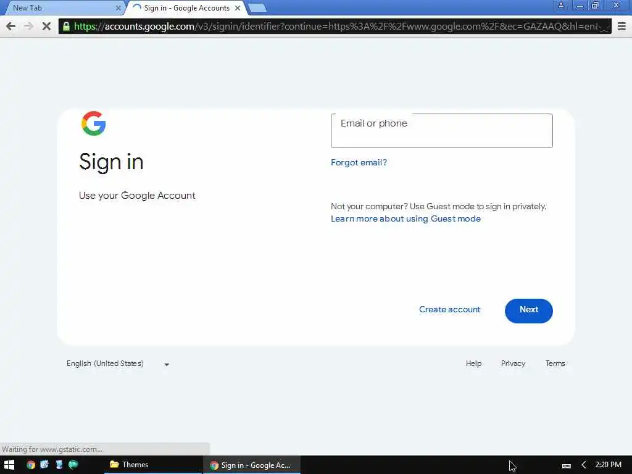Click the green padlock security icon
The image size is (632, 474).
coord(66,27)
